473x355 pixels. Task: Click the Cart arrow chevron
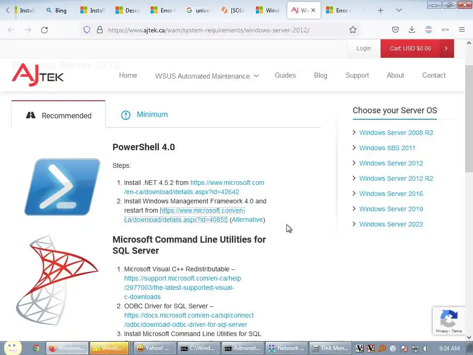[446, 48]
